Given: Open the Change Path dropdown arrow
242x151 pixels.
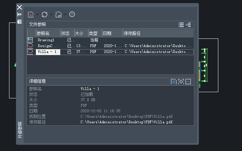Looking at the screenshot, I should [65, 15].
